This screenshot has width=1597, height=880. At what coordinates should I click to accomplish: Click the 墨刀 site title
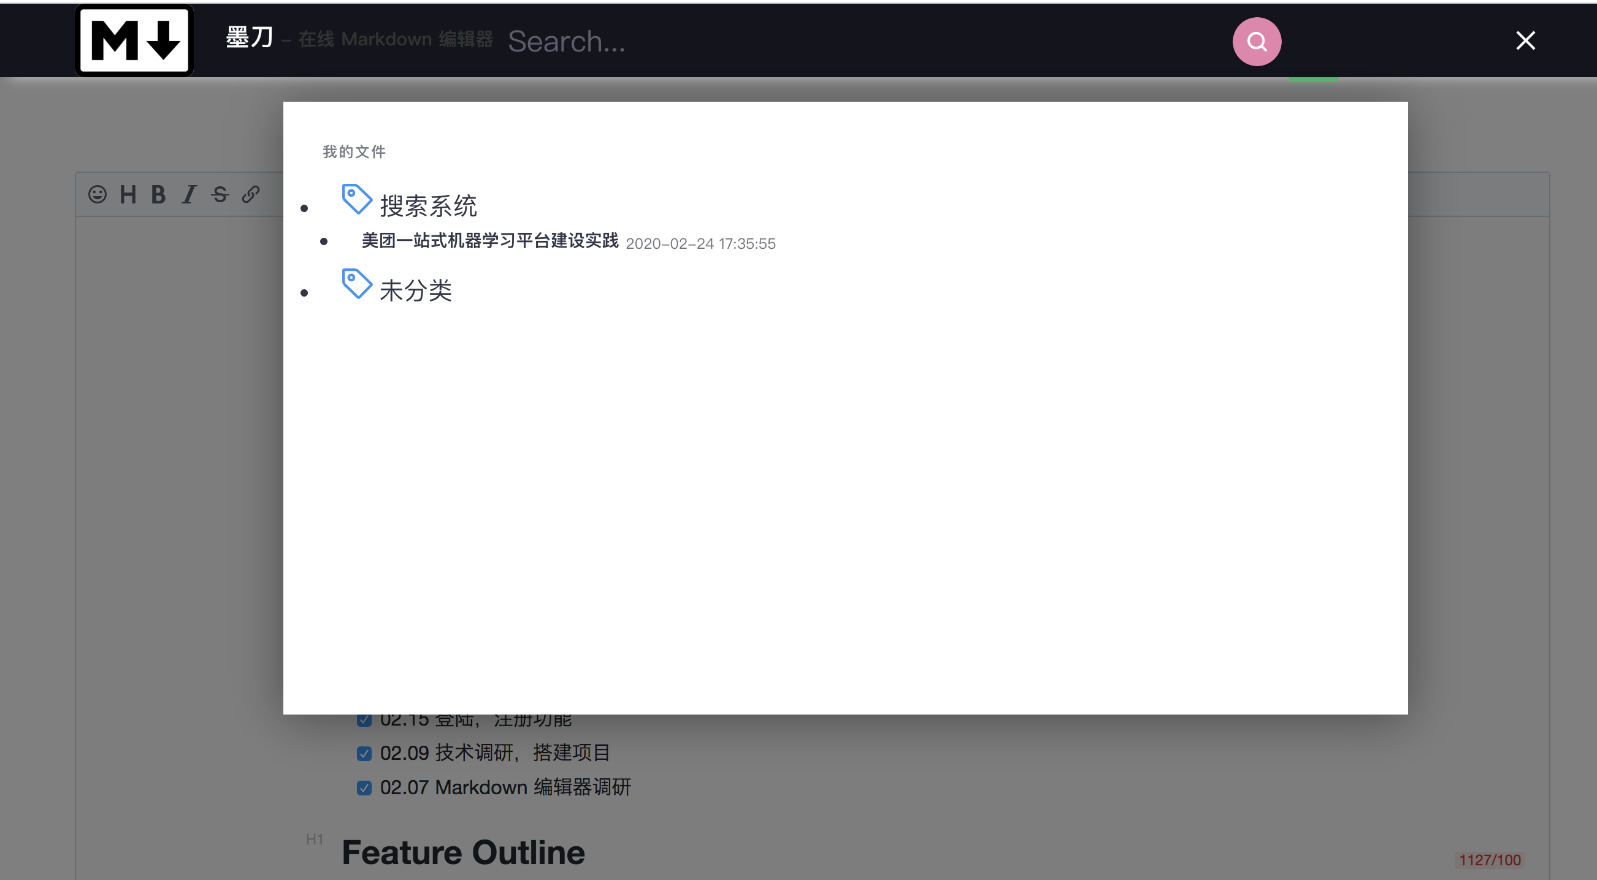pos(249,39)
